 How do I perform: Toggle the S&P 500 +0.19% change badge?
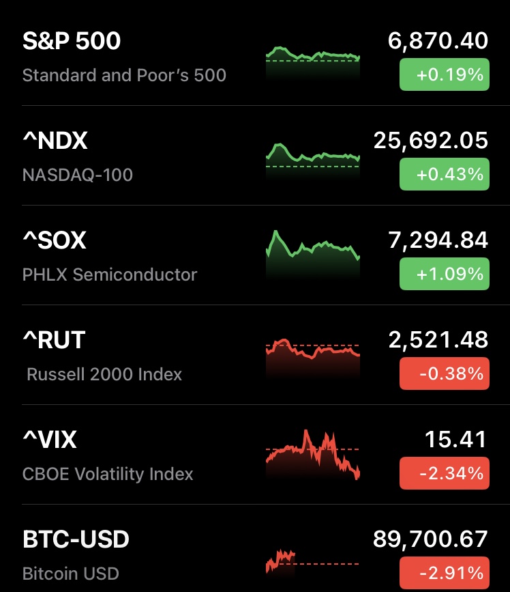click(x=444, y=75)
